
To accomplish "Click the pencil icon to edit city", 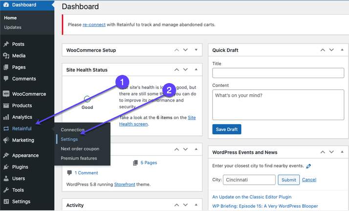I will (308, 166).
